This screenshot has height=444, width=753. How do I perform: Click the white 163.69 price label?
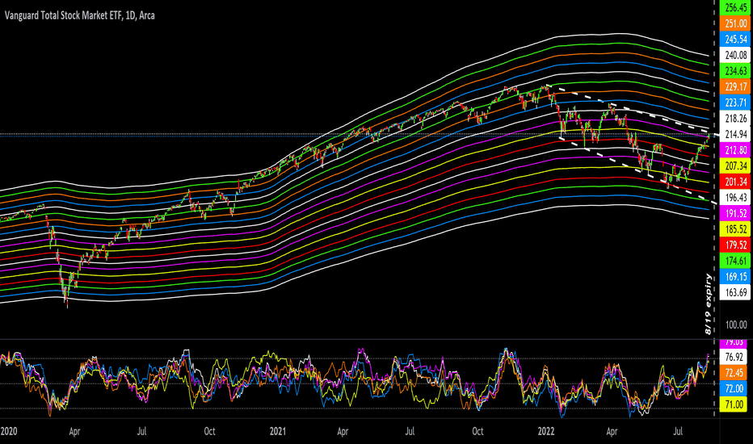[736, 292]
